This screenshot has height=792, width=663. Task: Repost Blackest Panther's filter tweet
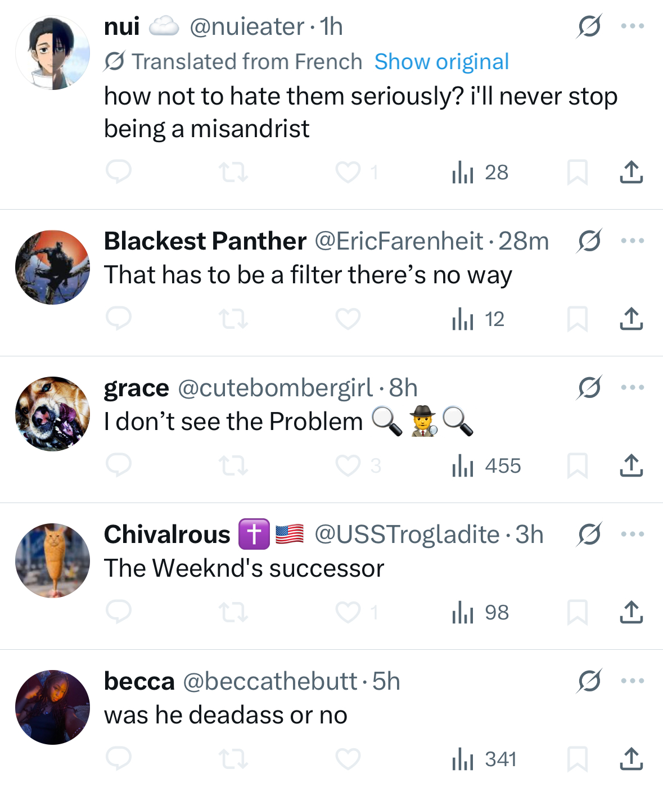tap(233, 319)
